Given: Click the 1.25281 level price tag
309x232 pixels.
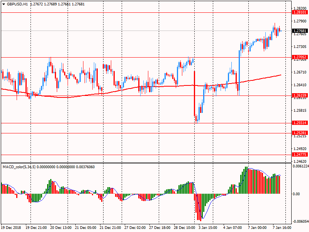Looking at the screenshot, I should 300,133.
